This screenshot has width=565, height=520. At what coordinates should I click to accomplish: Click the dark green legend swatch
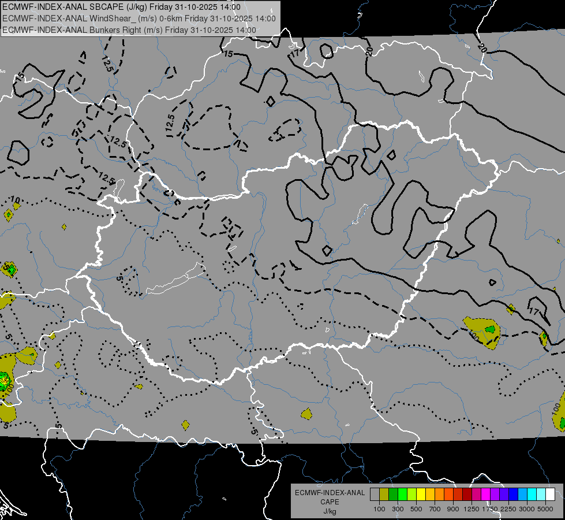[x=393, y=494]
